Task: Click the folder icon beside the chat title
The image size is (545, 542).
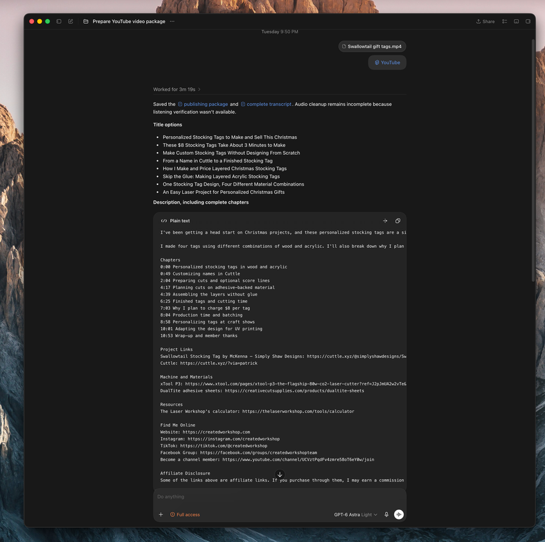Action: click(x=86, y=22)
